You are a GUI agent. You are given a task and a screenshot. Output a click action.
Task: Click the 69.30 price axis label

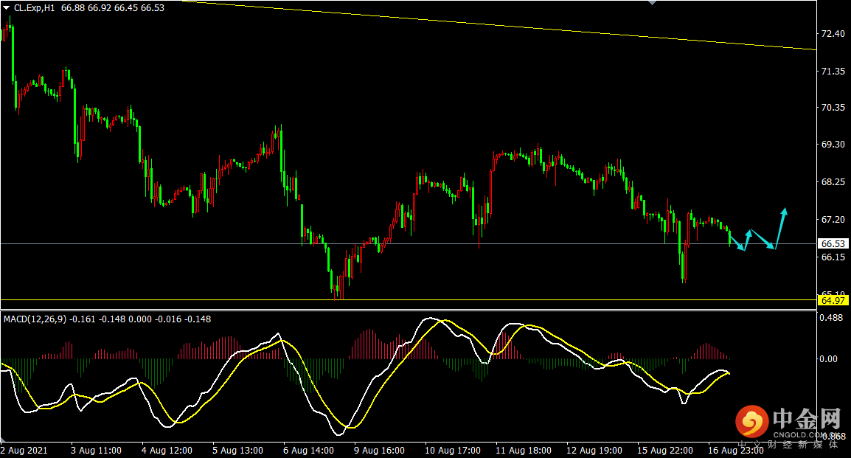tap(833, 145)
